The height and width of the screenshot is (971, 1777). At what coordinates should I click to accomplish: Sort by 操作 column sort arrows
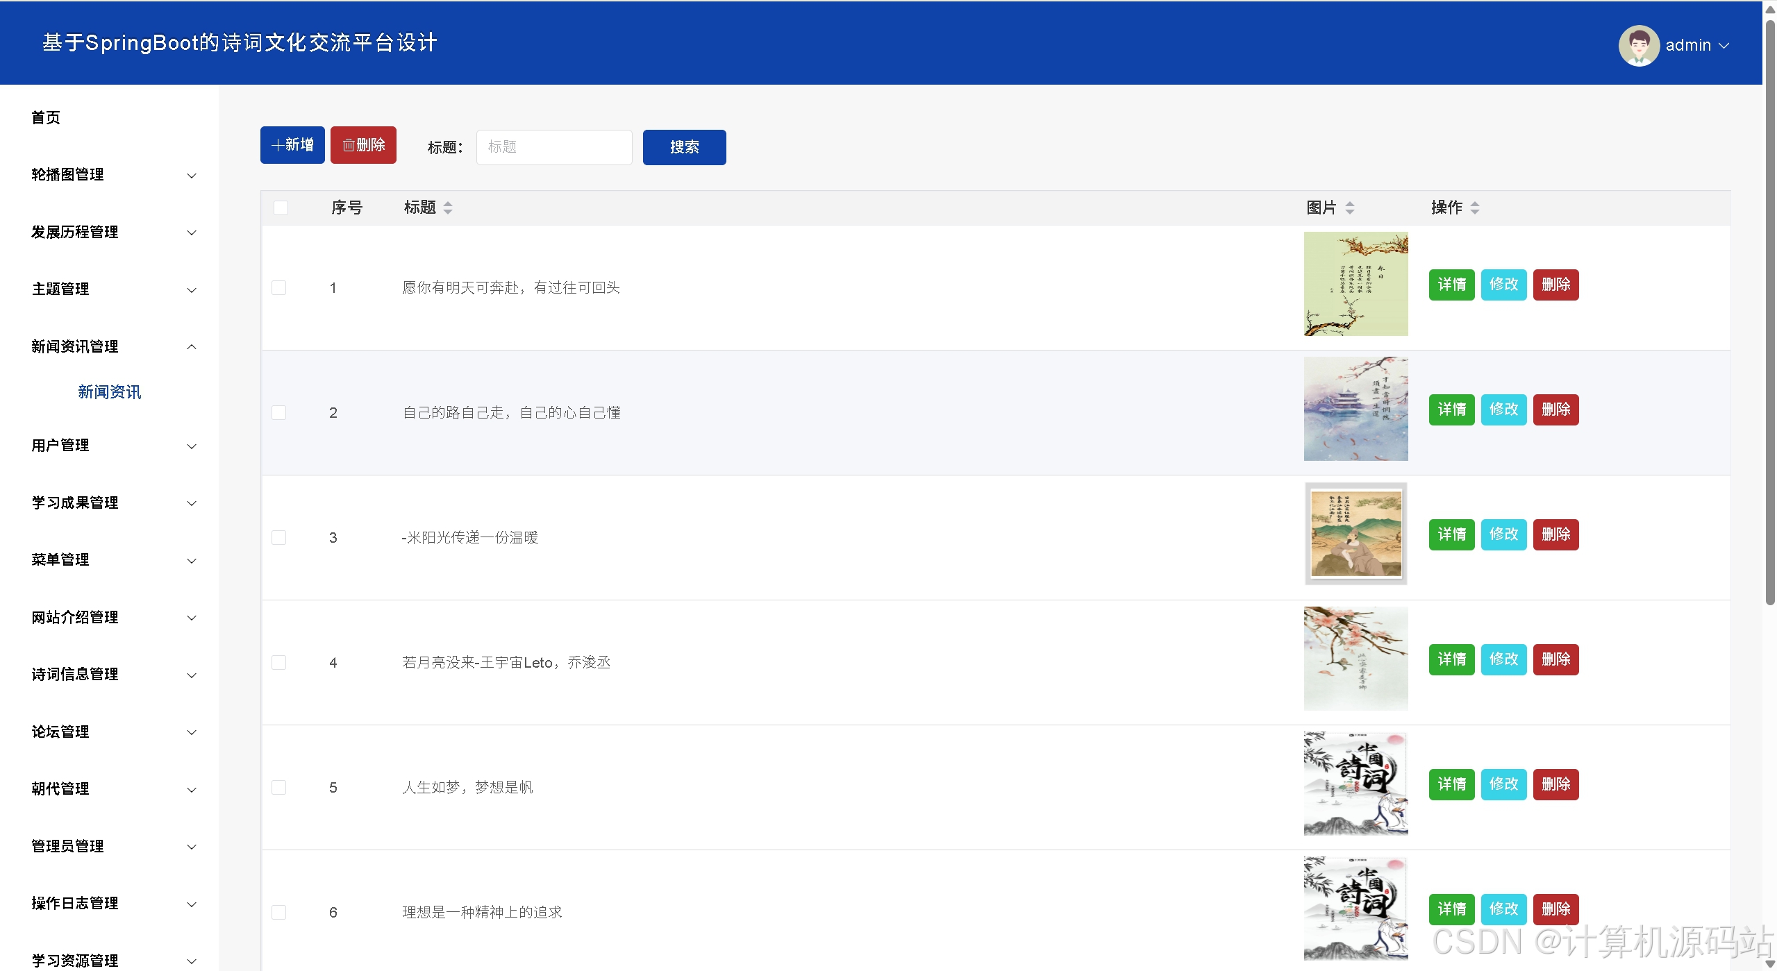pyautogui.click(x=1475, y=208)
